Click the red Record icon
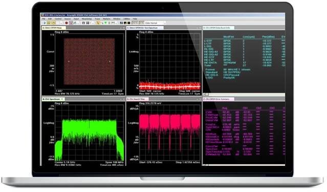Image resolution: width=327 pixels, height=192 pixels. 67,23
